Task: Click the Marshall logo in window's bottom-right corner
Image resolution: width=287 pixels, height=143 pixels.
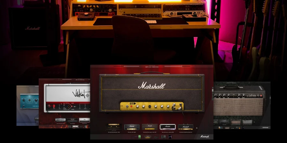Action: click(204, 136)
